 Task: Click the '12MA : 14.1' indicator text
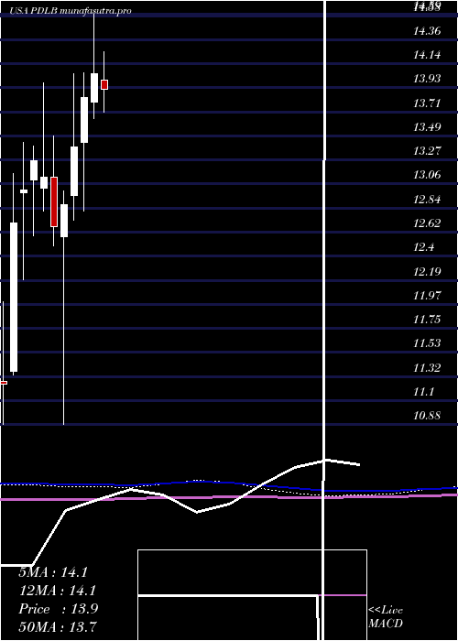click(x=57, y=591)
